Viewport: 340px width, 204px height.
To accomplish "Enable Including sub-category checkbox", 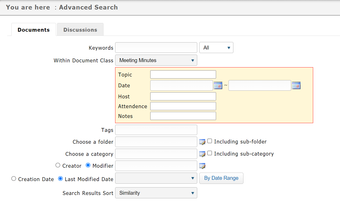I will coord(210,153).
